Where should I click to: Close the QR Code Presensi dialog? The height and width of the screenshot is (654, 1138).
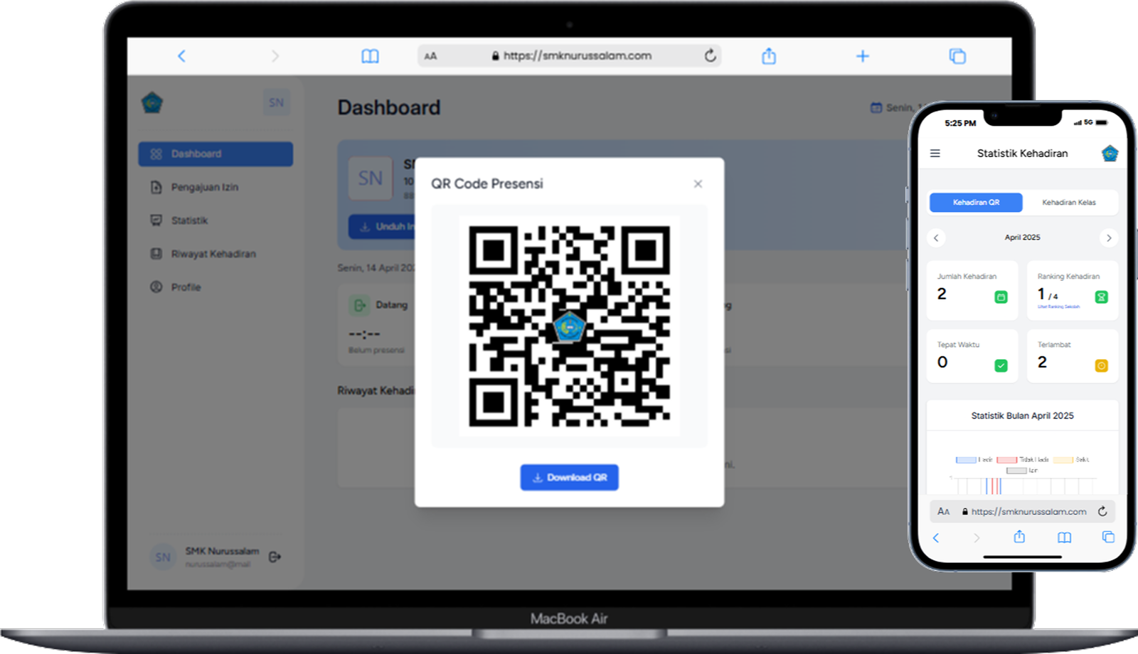[x=698, y=184]
